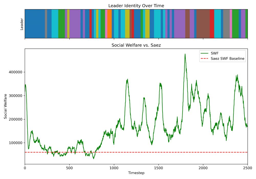Click the orange segment in leader bar
This screenshot has width=256, height=179.
point(109,24)
